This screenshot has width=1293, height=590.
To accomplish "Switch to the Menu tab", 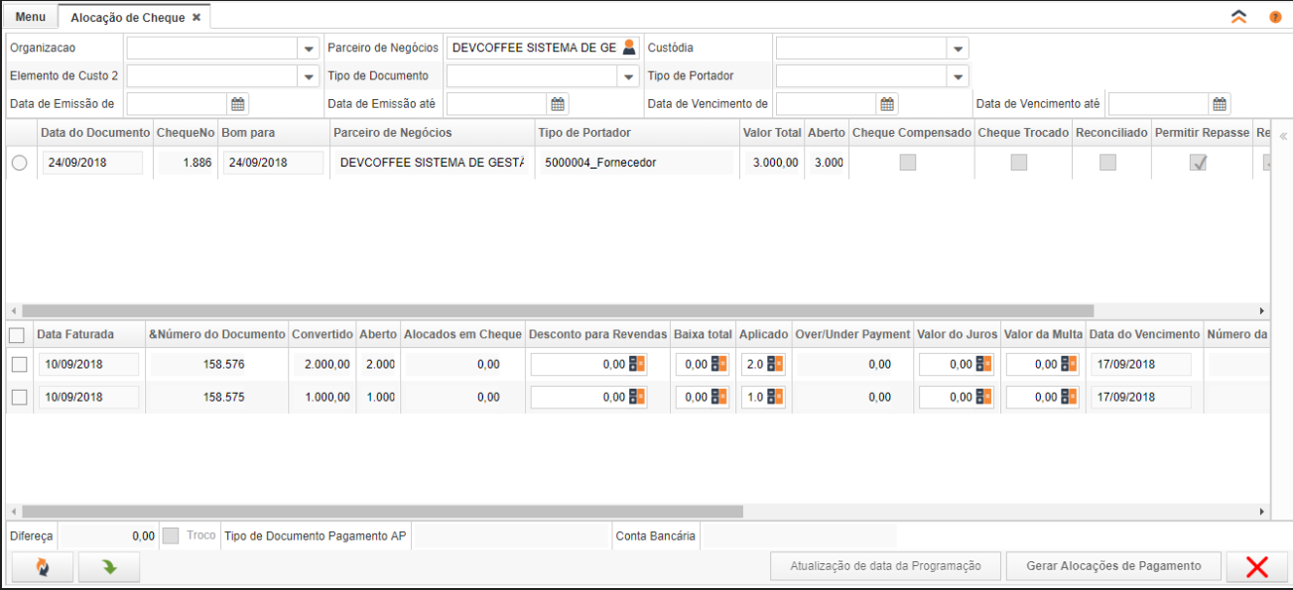I will 30,17.
